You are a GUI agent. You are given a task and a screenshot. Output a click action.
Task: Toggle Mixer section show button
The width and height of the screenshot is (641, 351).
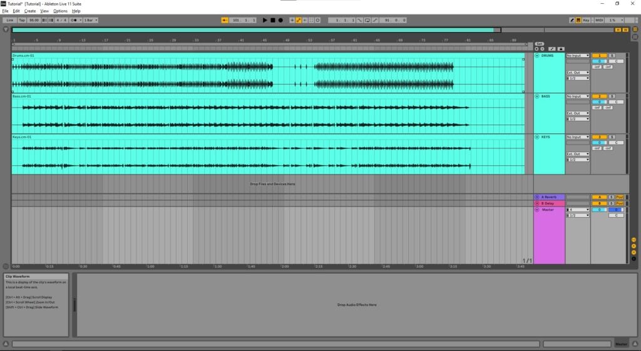[634, 253]
